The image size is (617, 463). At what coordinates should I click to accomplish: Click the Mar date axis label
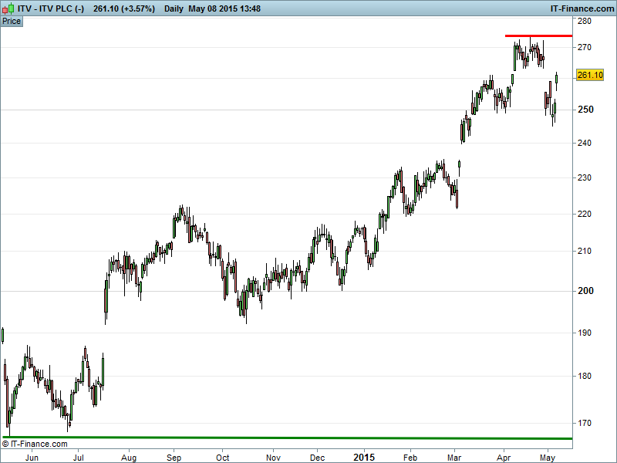(454, 458)
